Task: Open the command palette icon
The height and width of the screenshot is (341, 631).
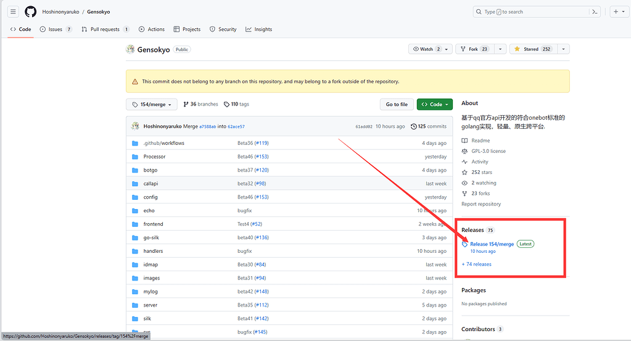Action: [595, 12]
